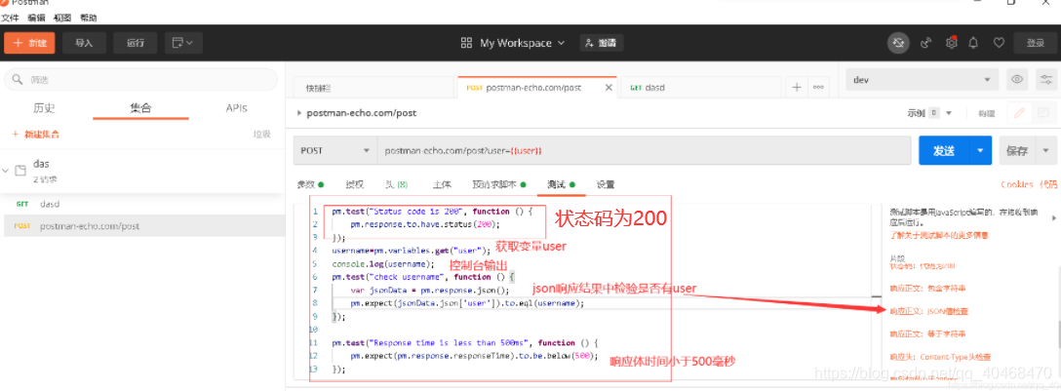The height and width of the screenshot is (391, 1061).
Task: Expand the snippets panel arrow
Action: (x=1052, y=217)
